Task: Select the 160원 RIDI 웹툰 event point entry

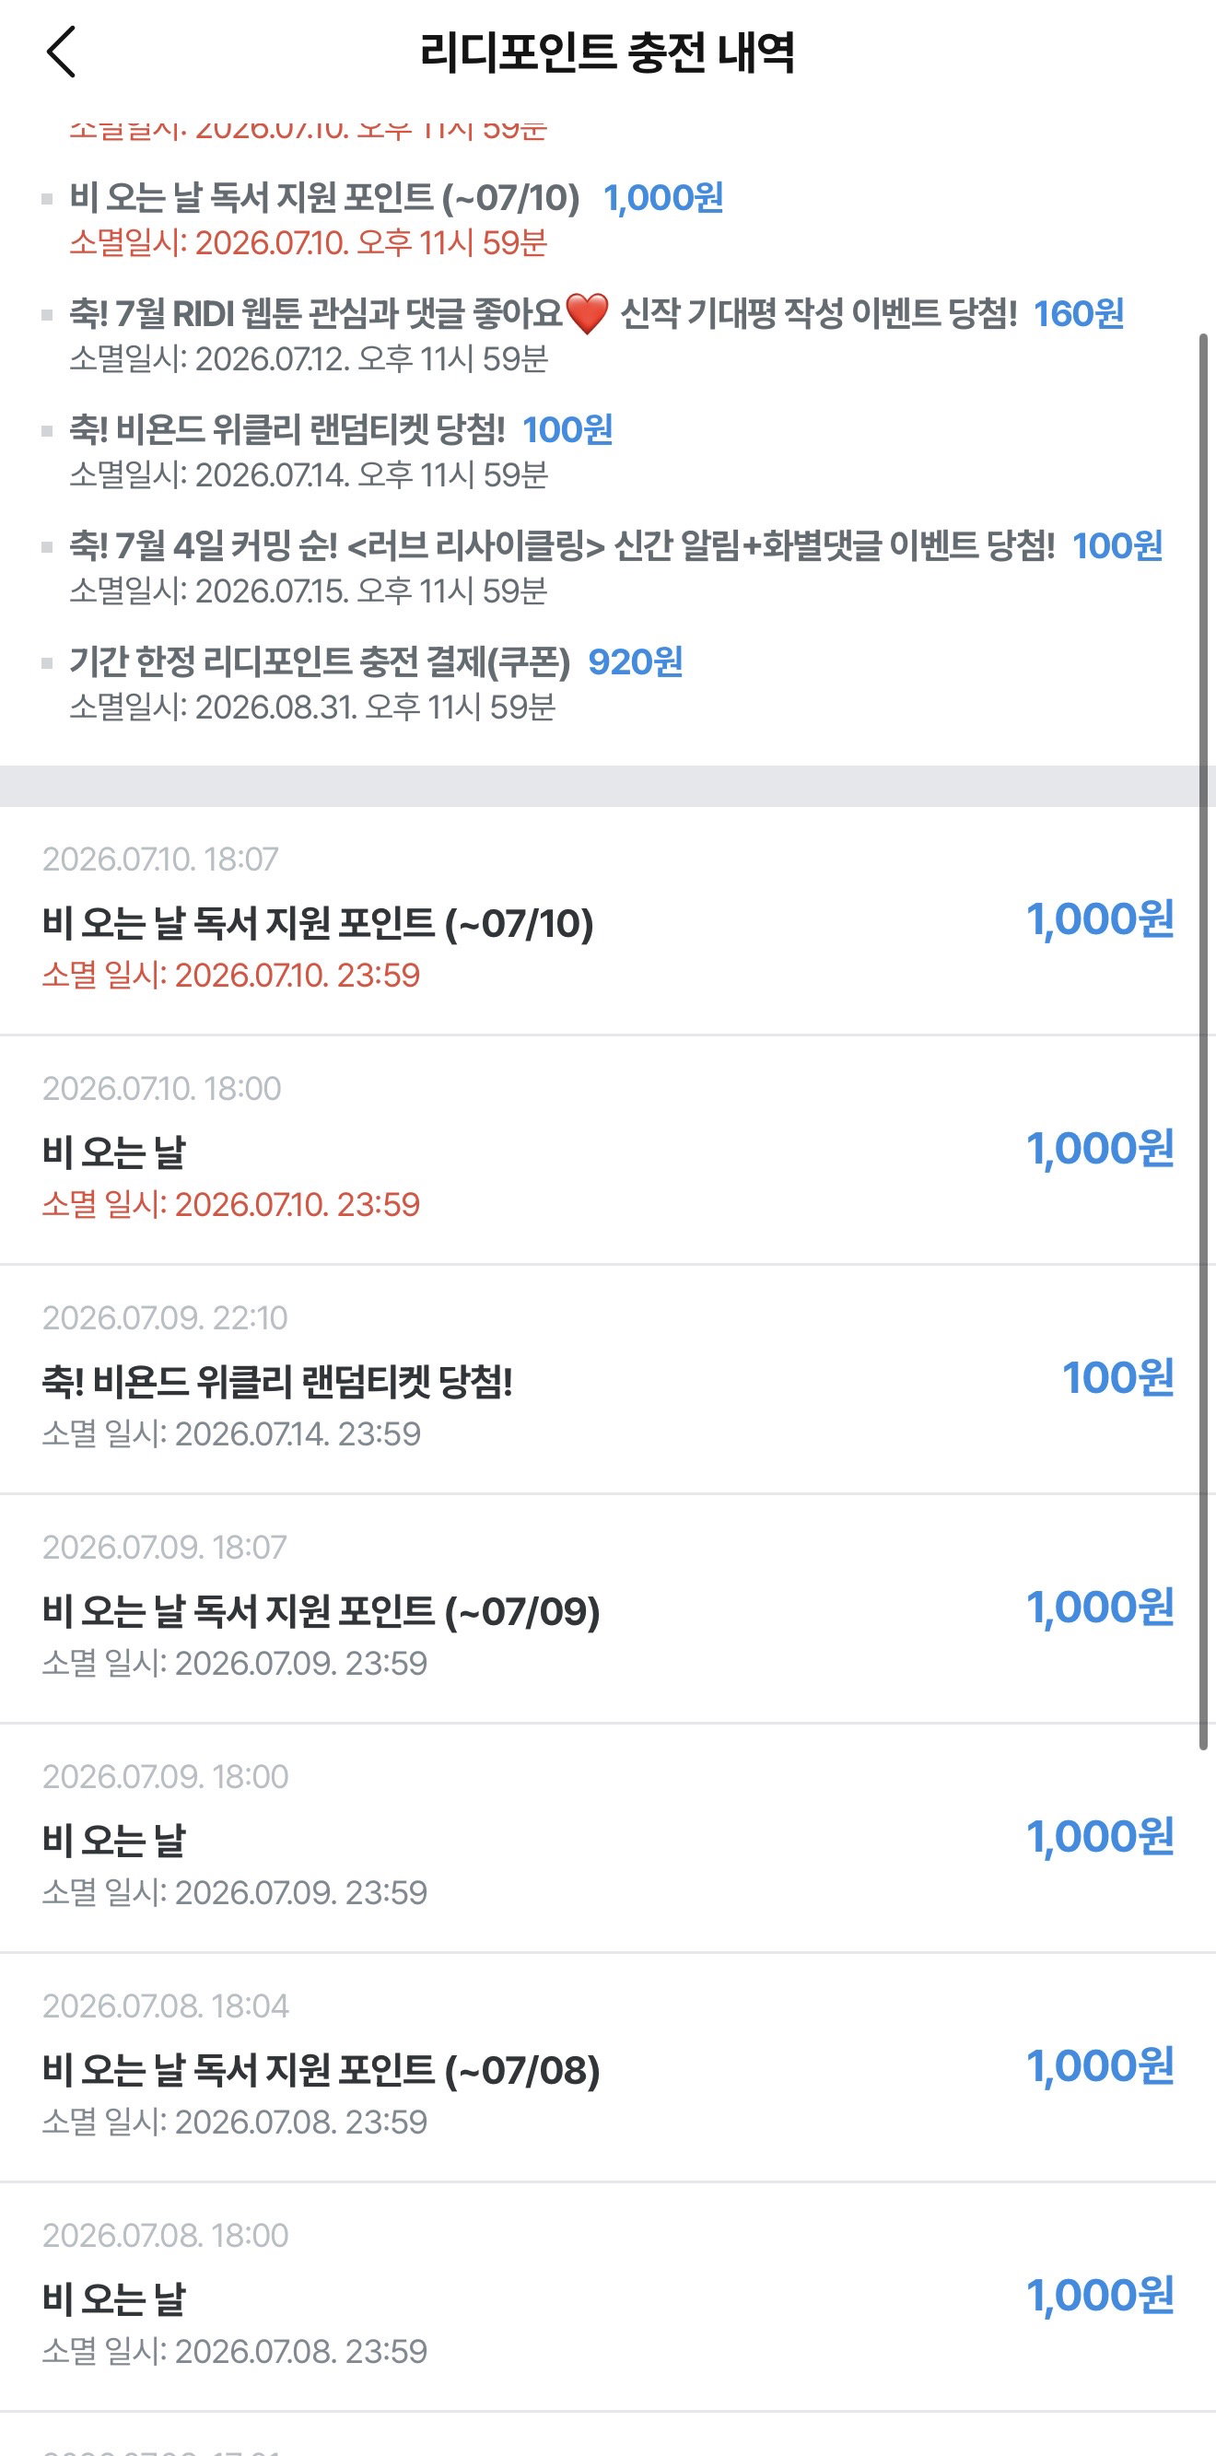Action: pyautogui.click(x=597, y=334)
